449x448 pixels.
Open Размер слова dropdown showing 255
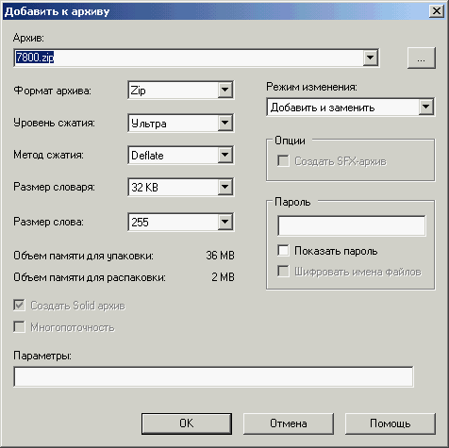181,222
